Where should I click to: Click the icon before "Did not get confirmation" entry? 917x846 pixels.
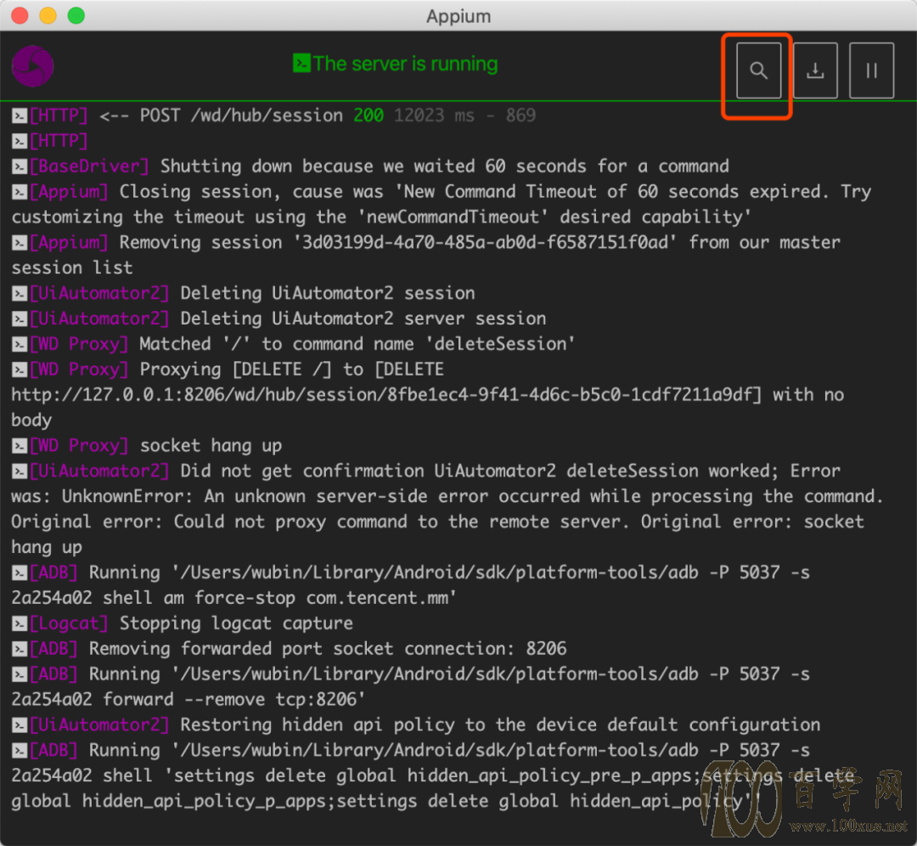(20, 471)
